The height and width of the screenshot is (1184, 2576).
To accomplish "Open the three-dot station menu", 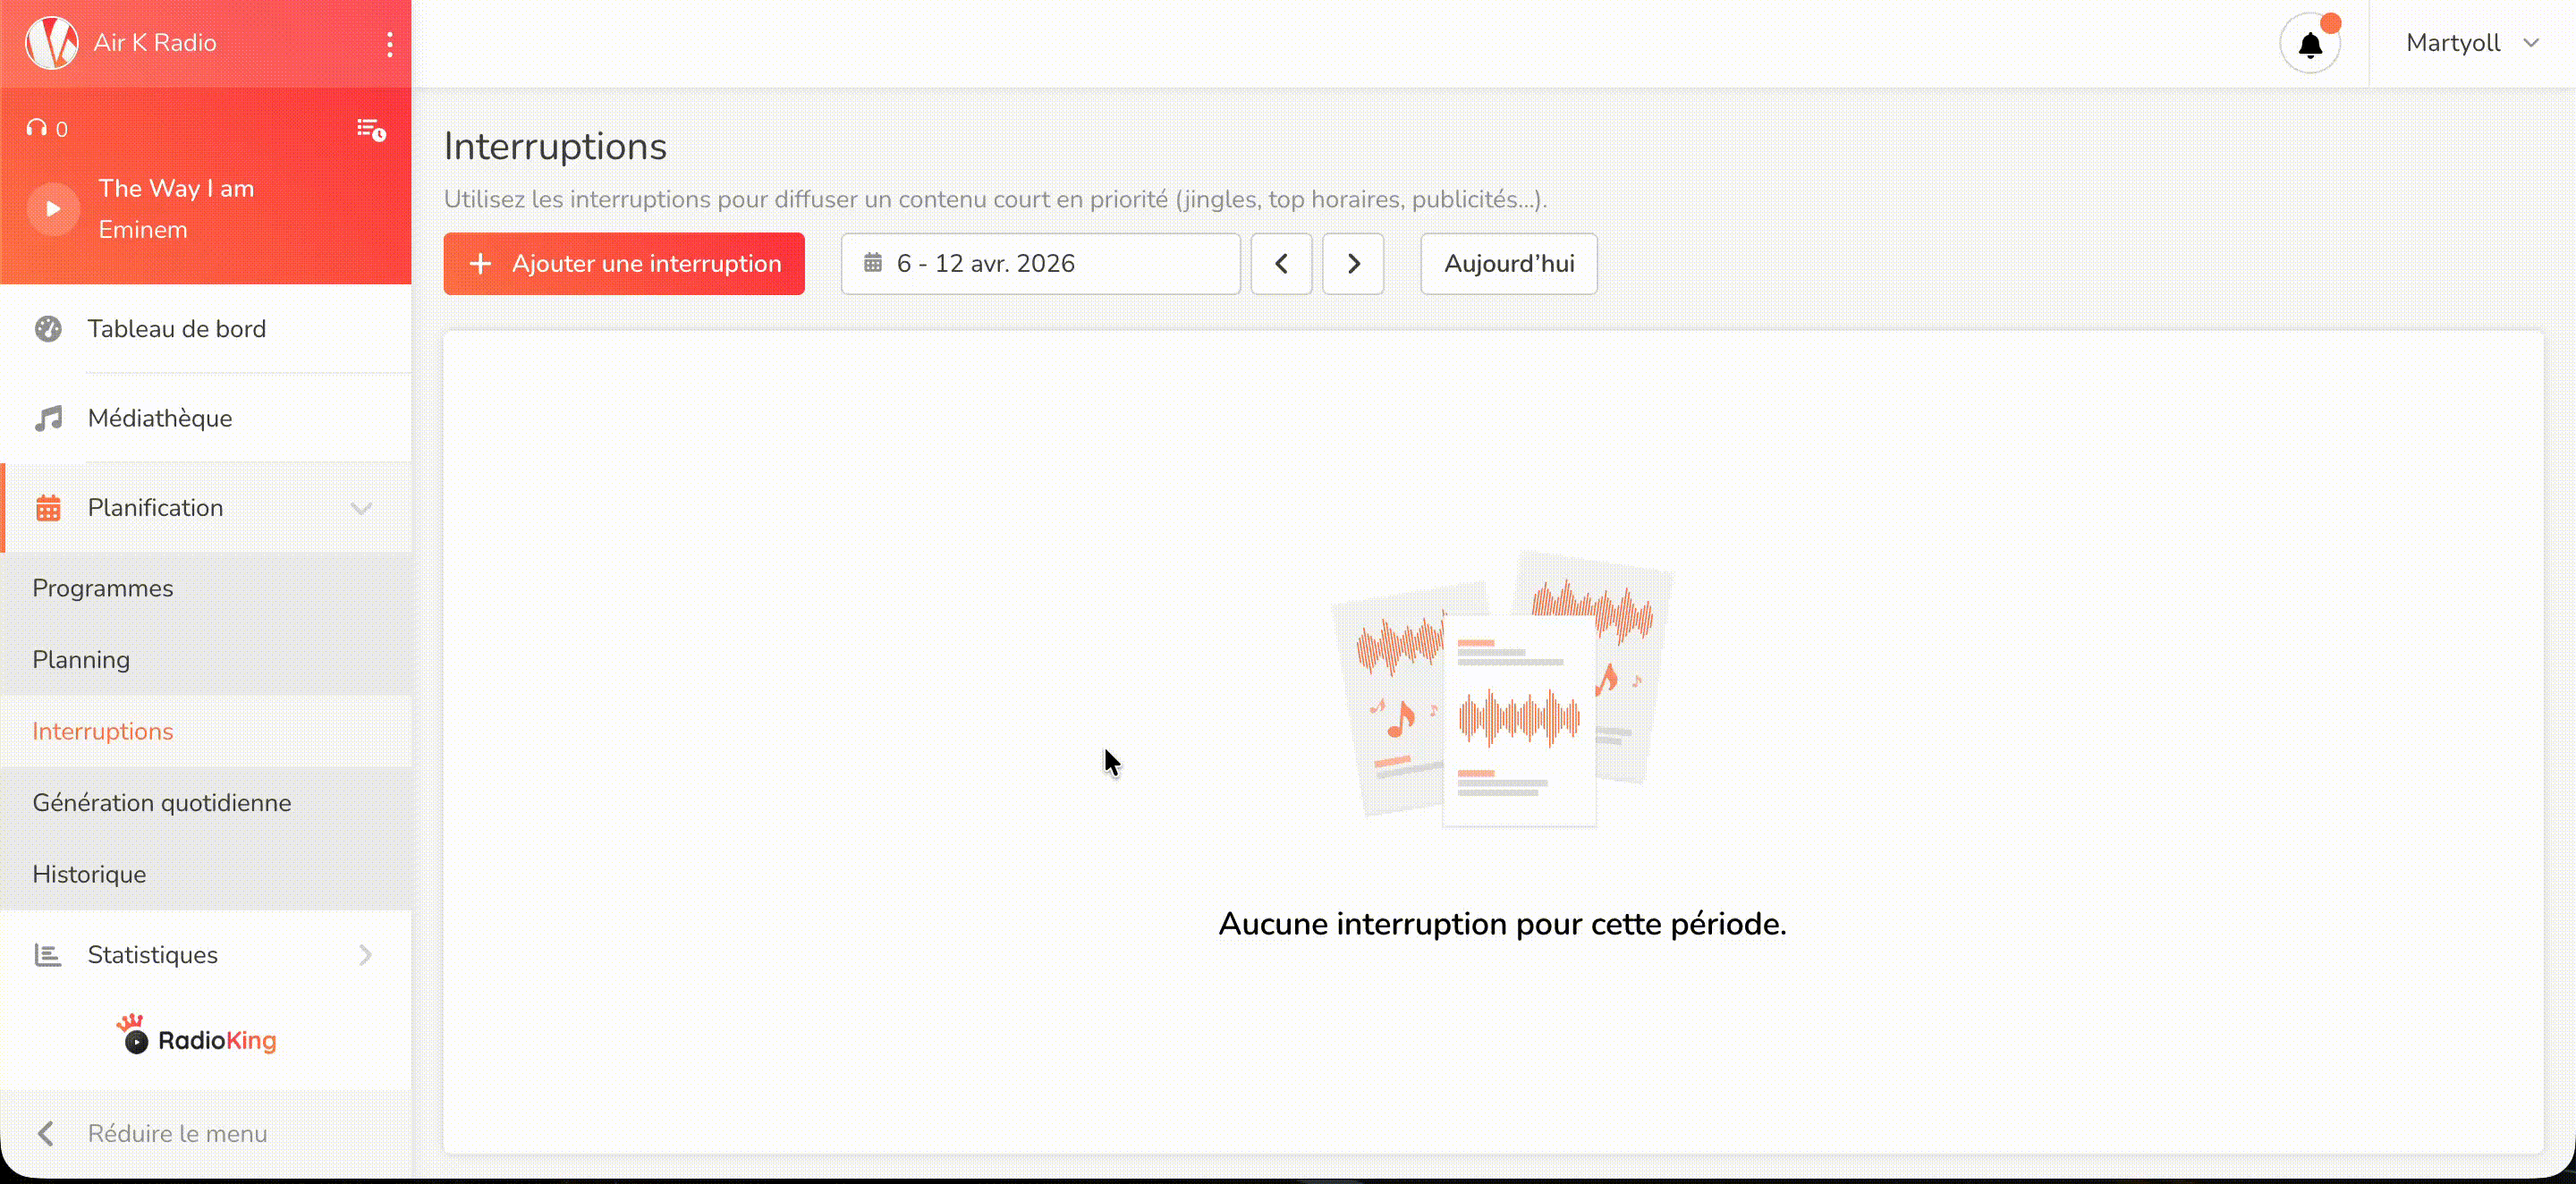I will (x=390, y=44).
